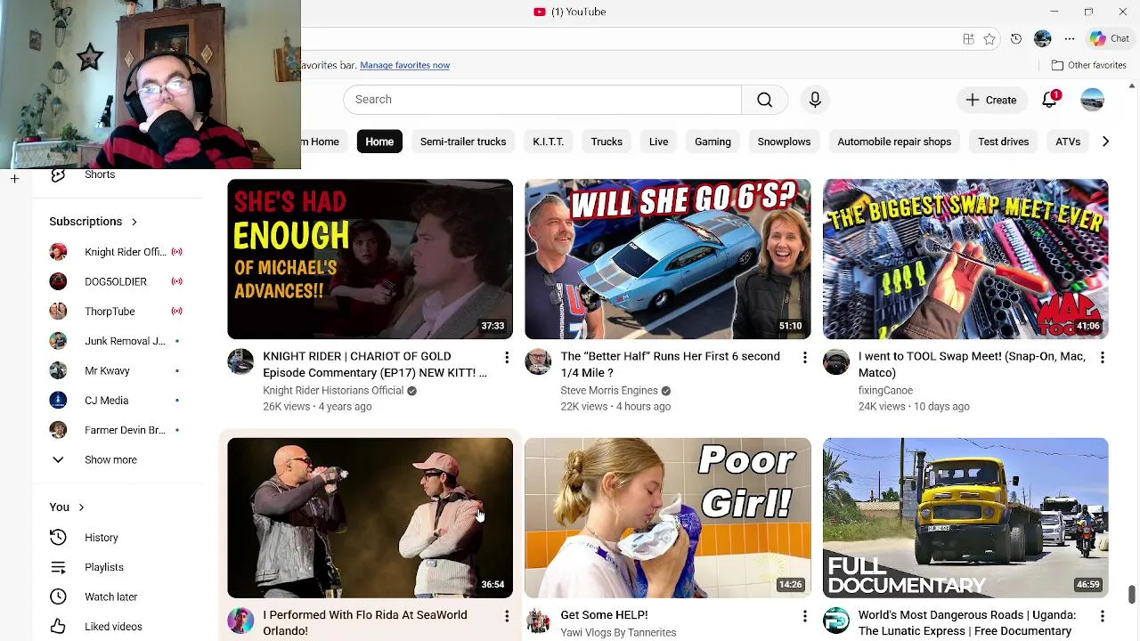
Task: Open Steve Morris Engines channel name
Action: coord(609,391)
